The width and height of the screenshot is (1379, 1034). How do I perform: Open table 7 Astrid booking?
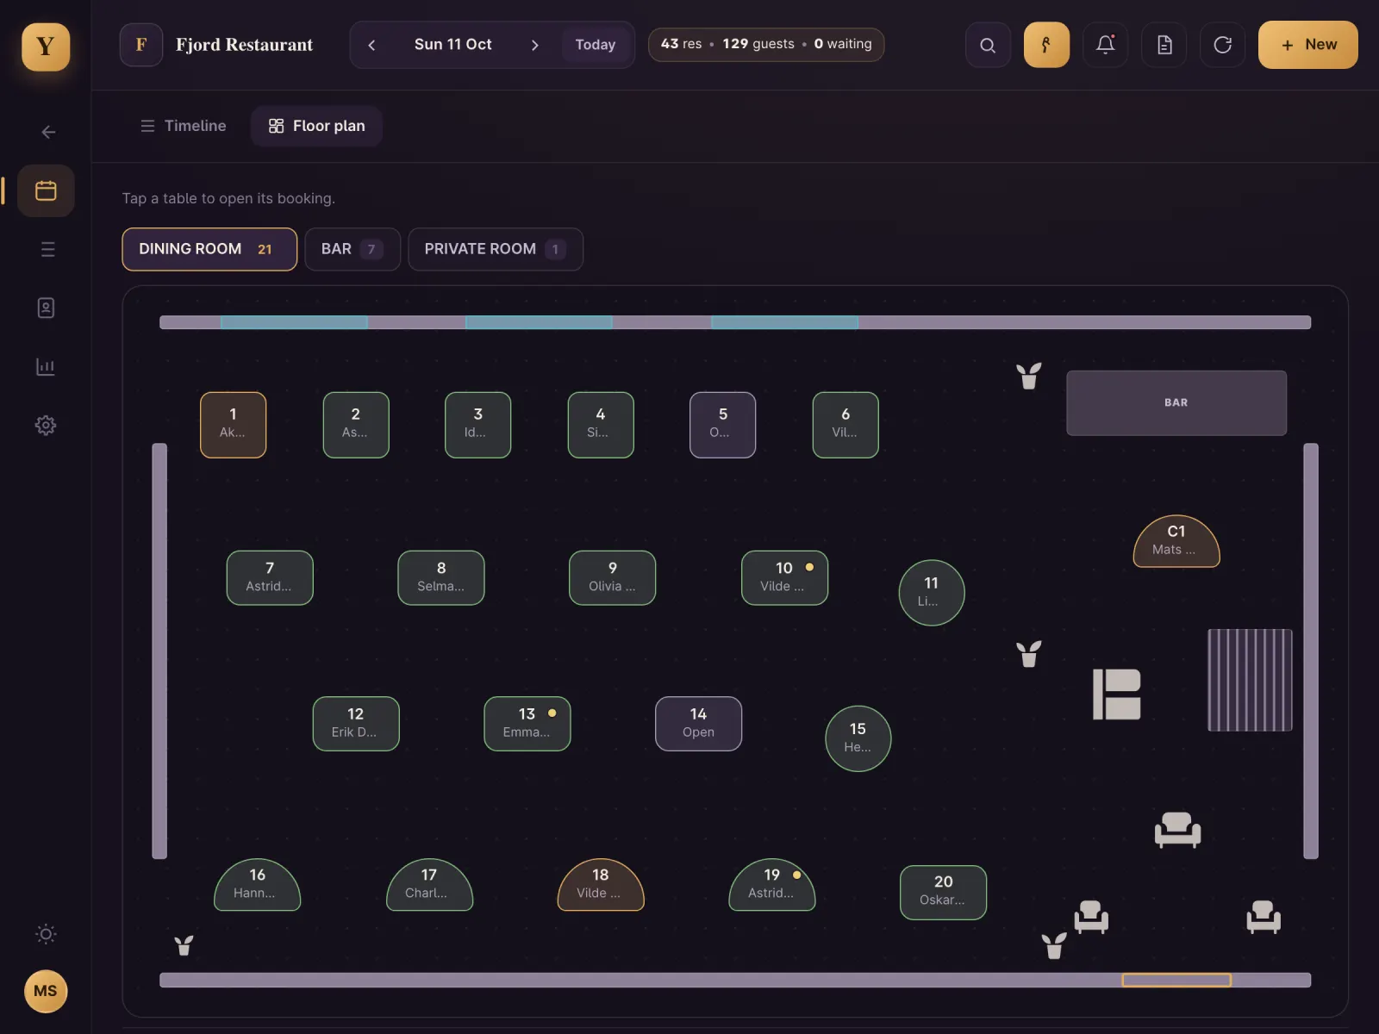(x=270, y=577)
